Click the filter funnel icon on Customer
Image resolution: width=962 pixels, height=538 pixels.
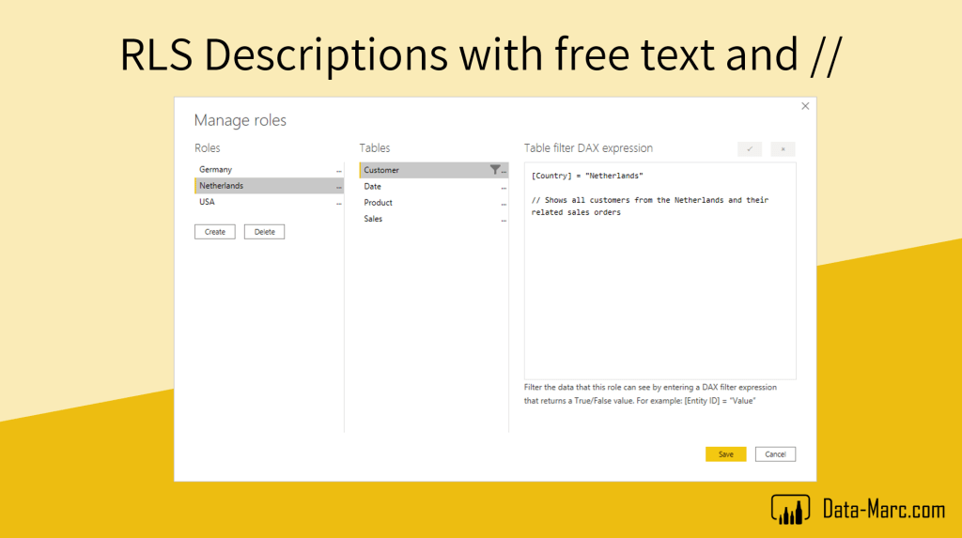click(x=494, y=170)
